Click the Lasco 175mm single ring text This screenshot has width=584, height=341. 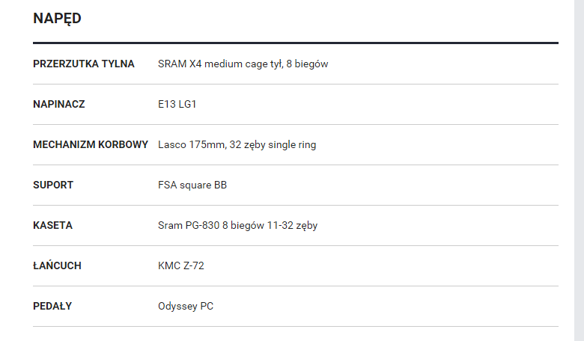237,144
